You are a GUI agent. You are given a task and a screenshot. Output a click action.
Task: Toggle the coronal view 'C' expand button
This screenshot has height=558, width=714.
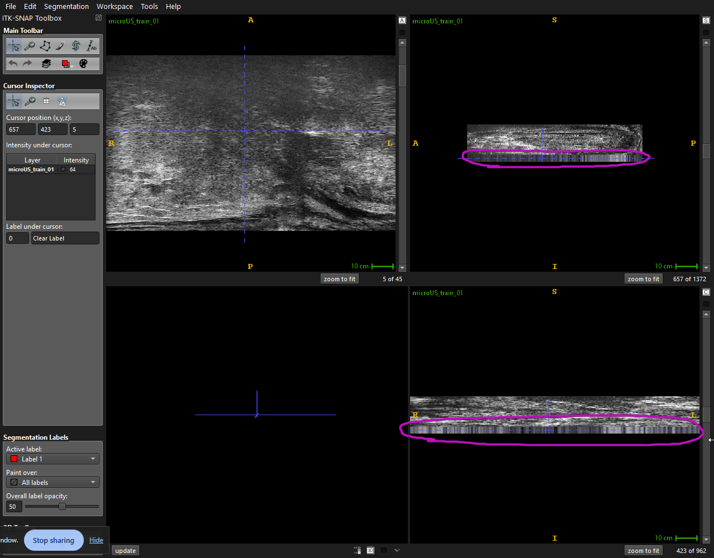tap(706, 292)
